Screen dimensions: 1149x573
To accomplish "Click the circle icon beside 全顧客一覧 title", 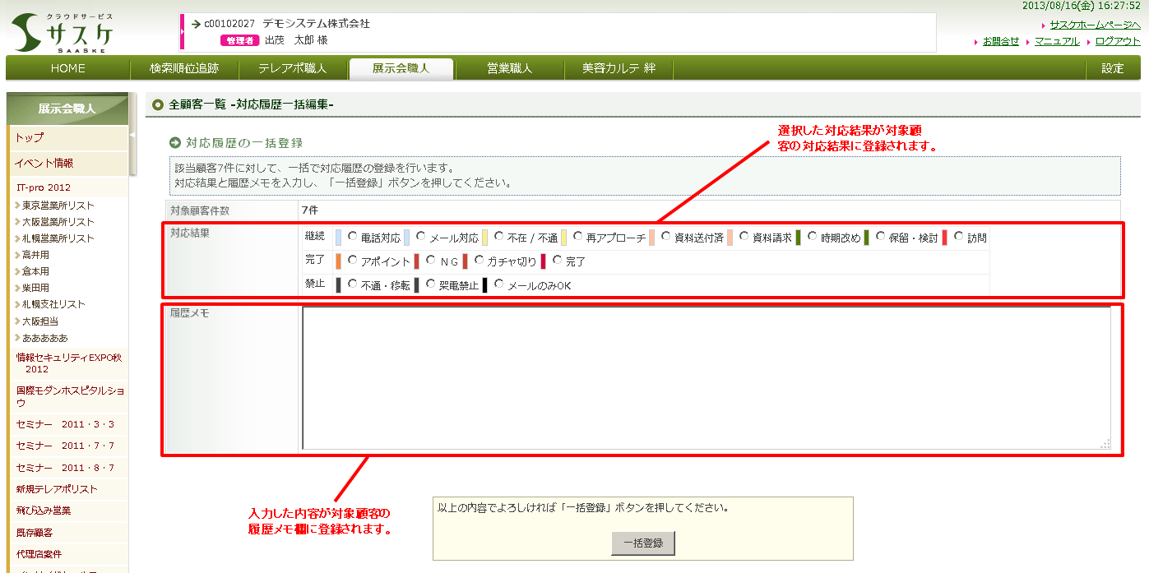I will 158,104.
